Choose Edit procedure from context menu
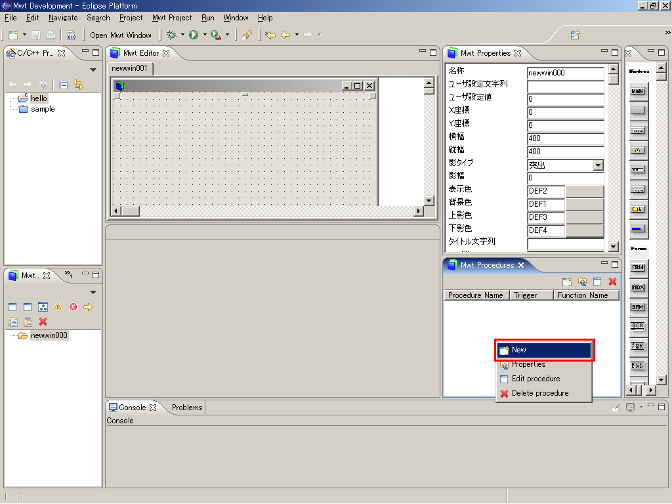 pyautogui.click(x=544, y=379)
